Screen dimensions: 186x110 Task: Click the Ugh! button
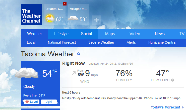pos(48,102)
